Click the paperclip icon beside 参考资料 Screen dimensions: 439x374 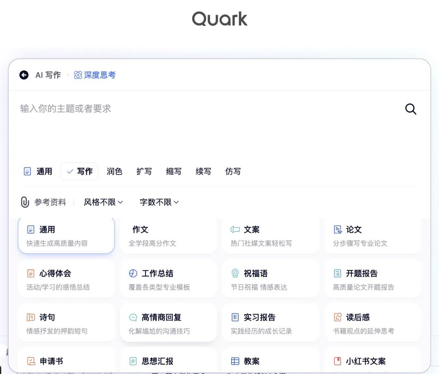25,202
